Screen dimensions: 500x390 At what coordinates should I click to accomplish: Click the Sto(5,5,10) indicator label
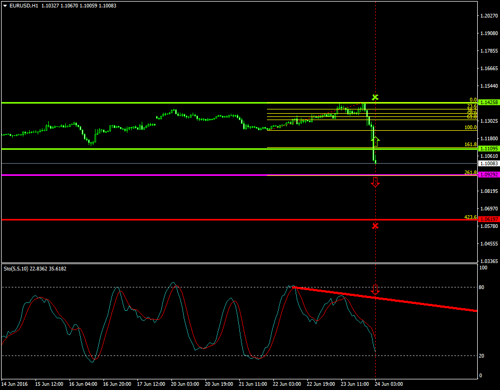click(17, 268)
